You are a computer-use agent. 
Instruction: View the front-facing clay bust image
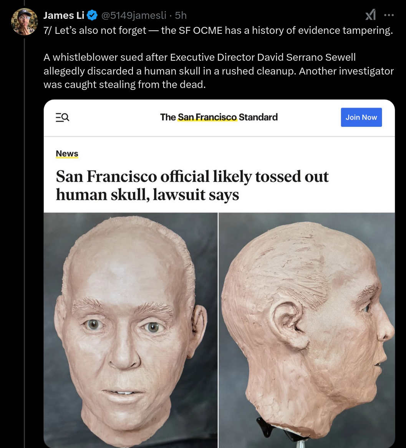[131, 330]
